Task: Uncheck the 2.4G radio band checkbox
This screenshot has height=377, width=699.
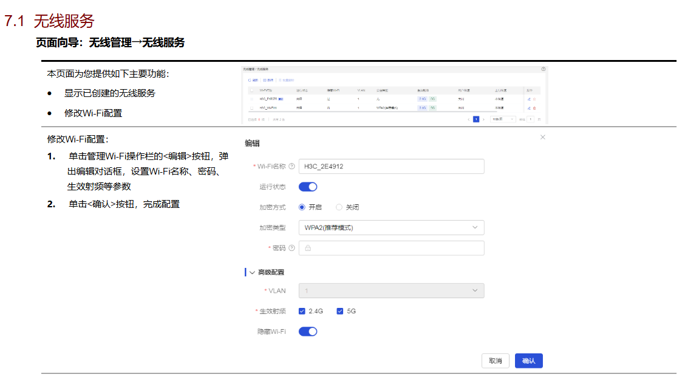Action: (x=302, y=311)
